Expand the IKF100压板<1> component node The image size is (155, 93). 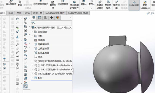[32, 74]
